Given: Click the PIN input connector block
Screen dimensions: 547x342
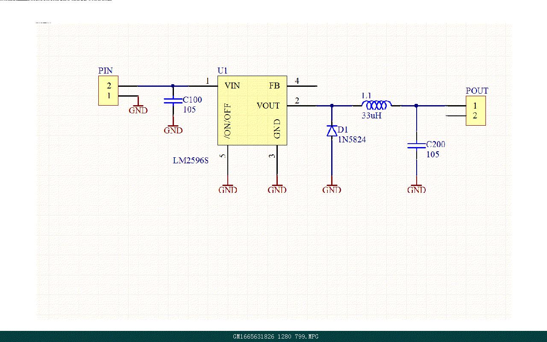Looking at the screenshot, I should pos(109,91).
